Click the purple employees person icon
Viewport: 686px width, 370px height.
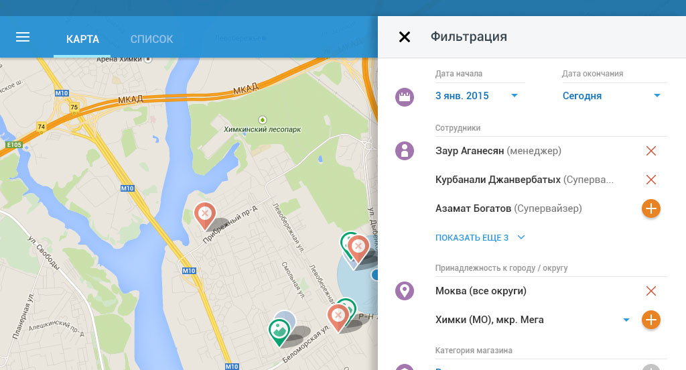coord(405,151)
